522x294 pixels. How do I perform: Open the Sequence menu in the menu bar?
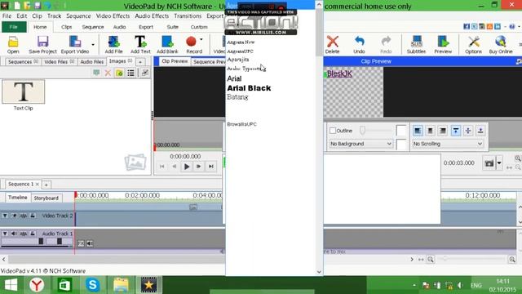click(x=78, y=16)
